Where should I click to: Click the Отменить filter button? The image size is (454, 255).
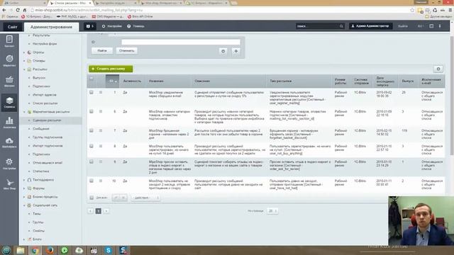(127, 51)
